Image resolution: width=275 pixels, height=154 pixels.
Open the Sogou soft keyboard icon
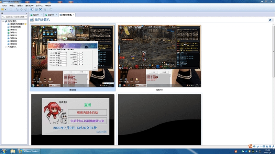[264, 146]
